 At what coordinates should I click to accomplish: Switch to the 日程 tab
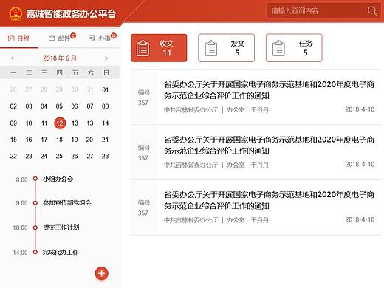point(18,38)
